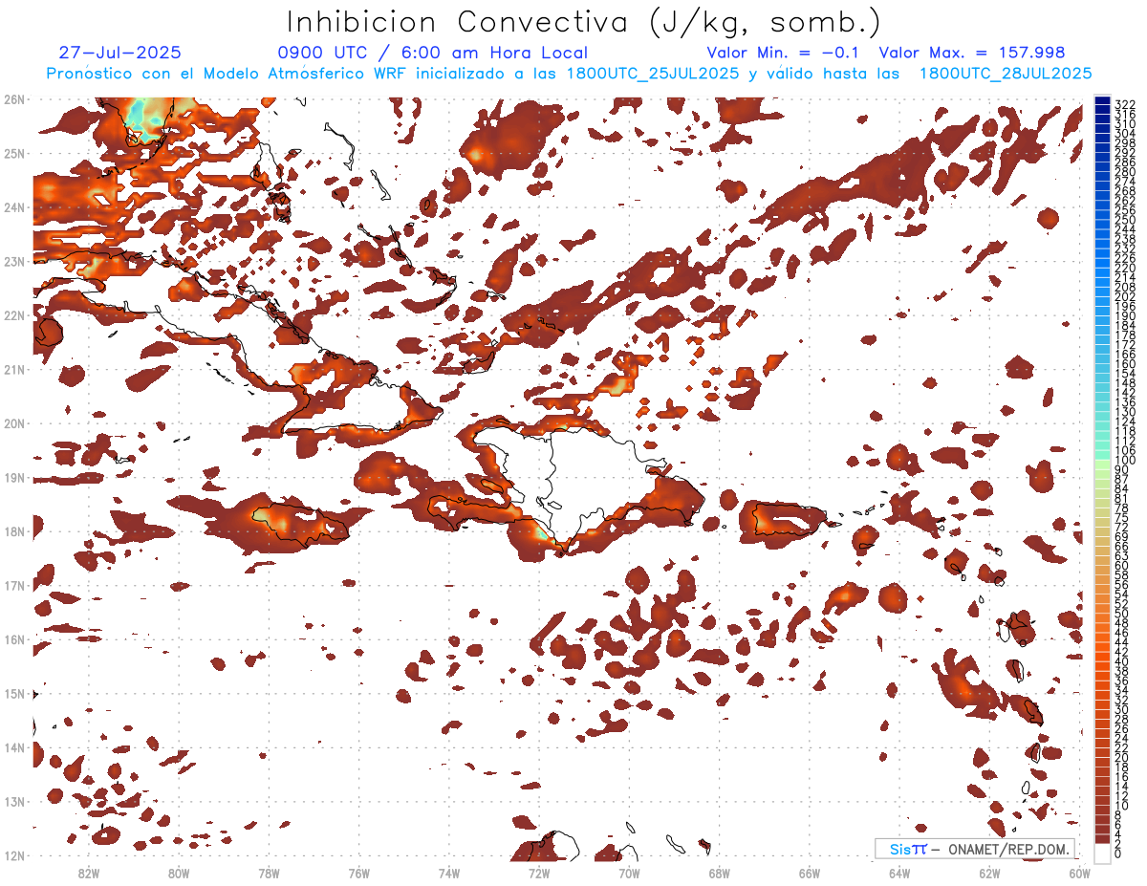Click the 80W longitude label
This screenshot has width=1147, height=886.
179,873
